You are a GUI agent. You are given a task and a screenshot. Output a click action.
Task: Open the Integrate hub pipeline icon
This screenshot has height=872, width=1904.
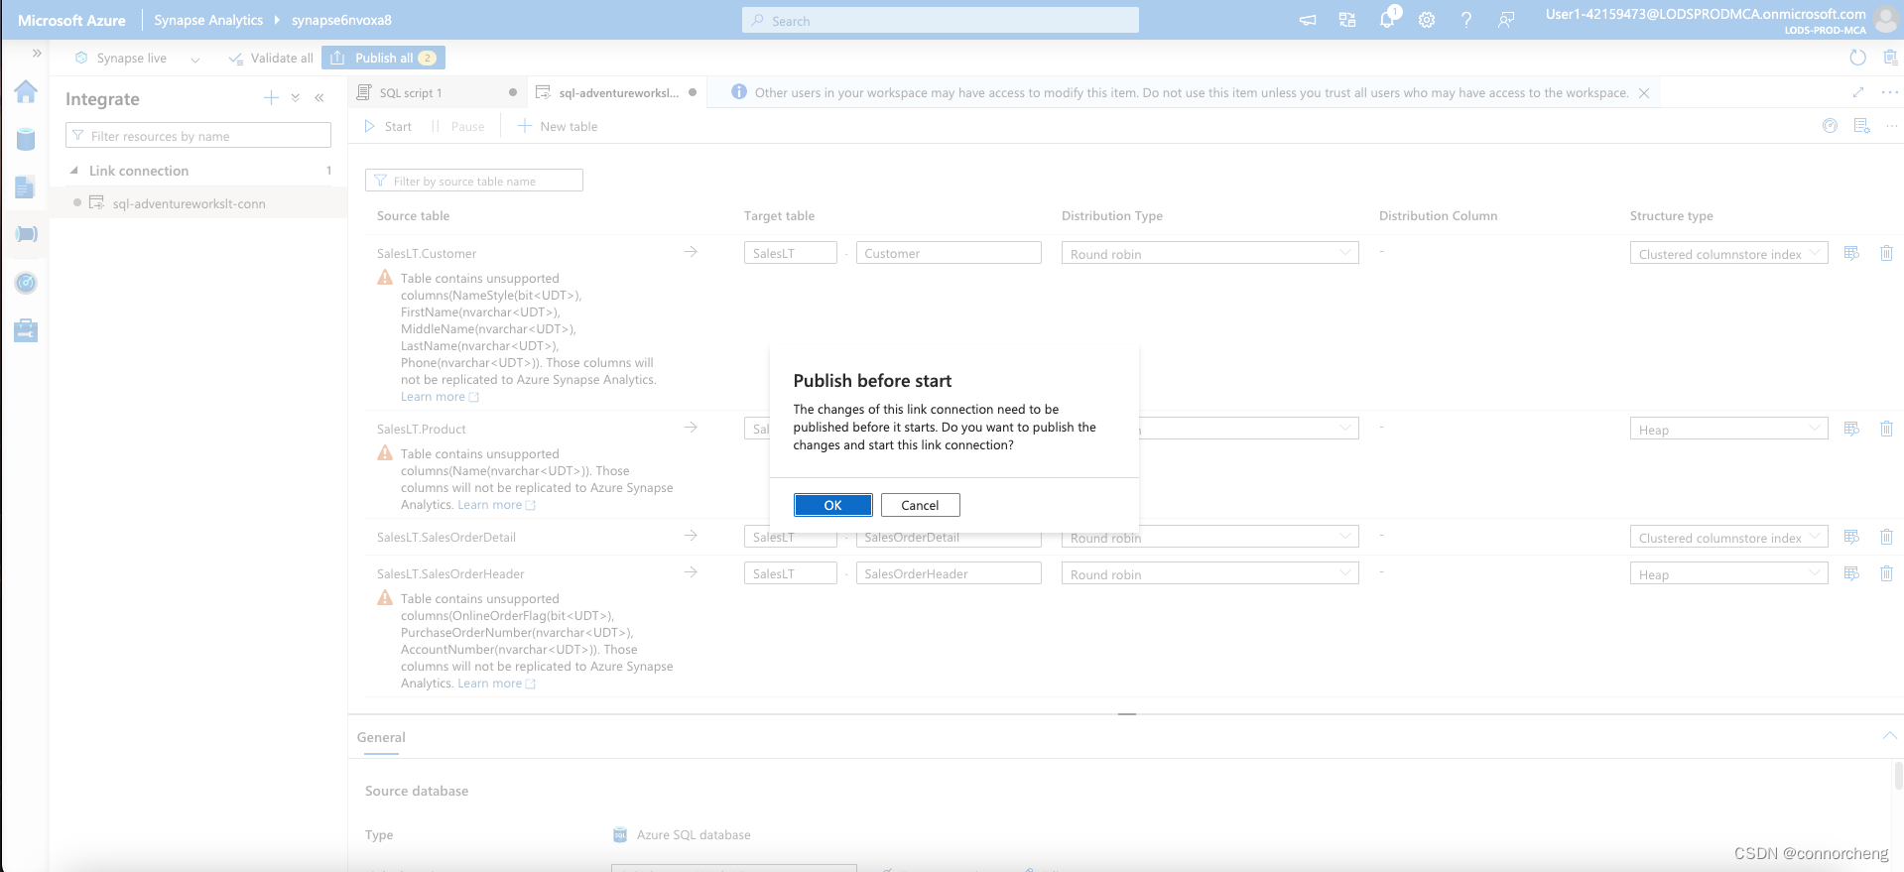[x=26, y=234]
